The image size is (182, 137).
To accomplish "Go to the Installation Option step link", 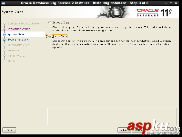I will [19, 29].
